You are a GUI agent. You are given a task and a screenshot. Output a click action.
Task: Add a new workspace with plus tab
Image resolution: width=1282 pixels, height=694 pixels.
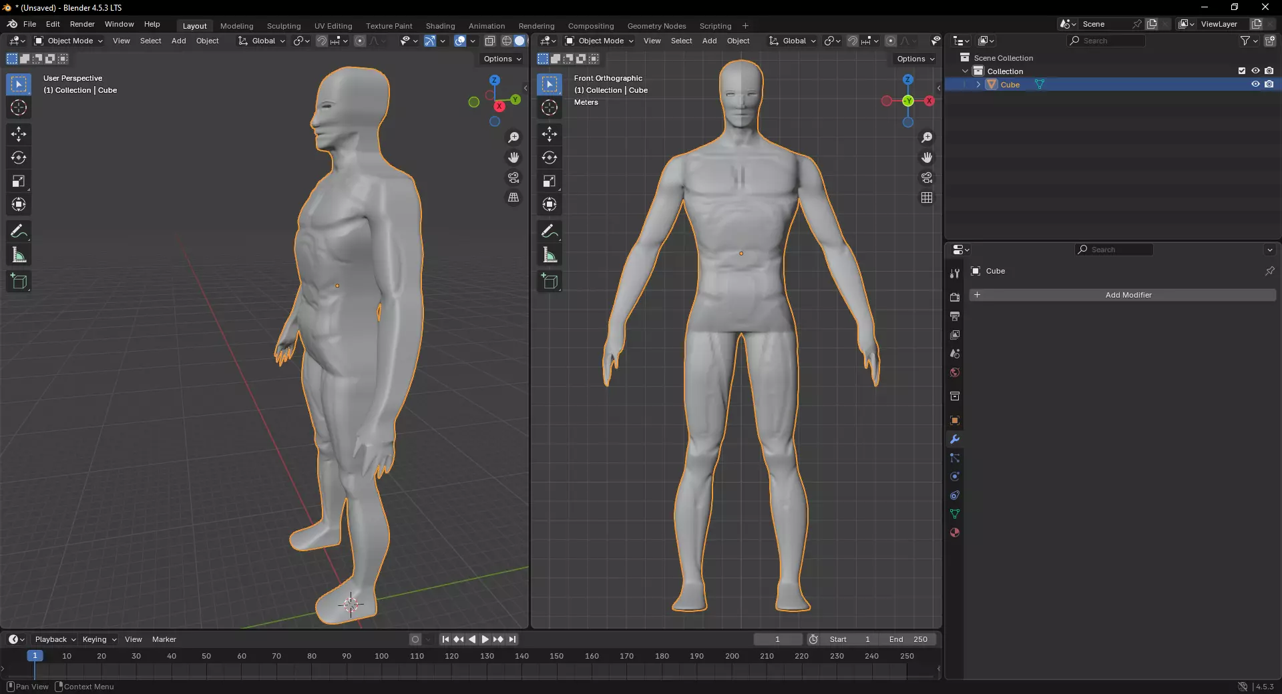tap(745, 26)
